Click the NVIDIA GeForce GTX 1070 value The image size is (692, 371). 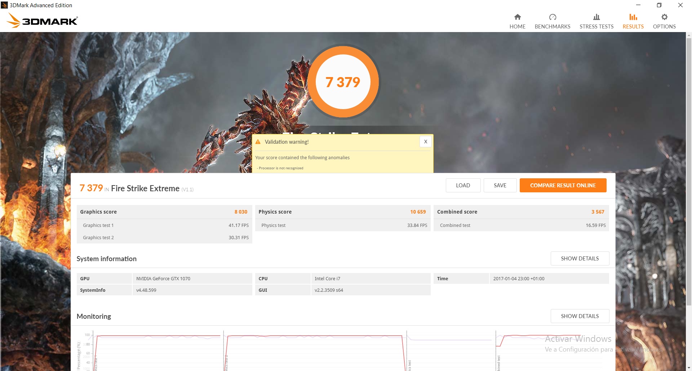[163, 278]
